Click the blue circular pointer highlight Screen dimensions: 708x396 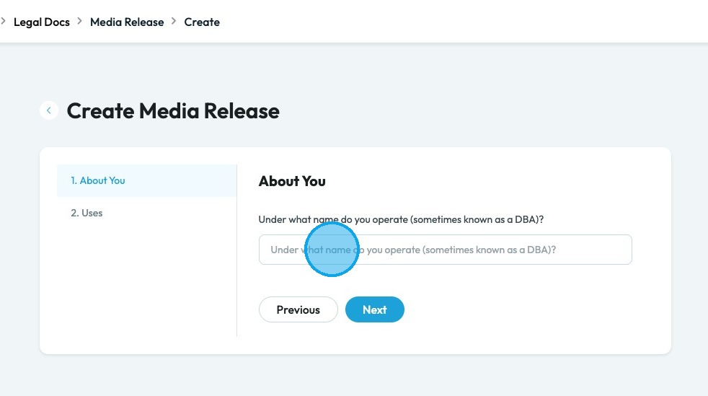tap(332, 250)
